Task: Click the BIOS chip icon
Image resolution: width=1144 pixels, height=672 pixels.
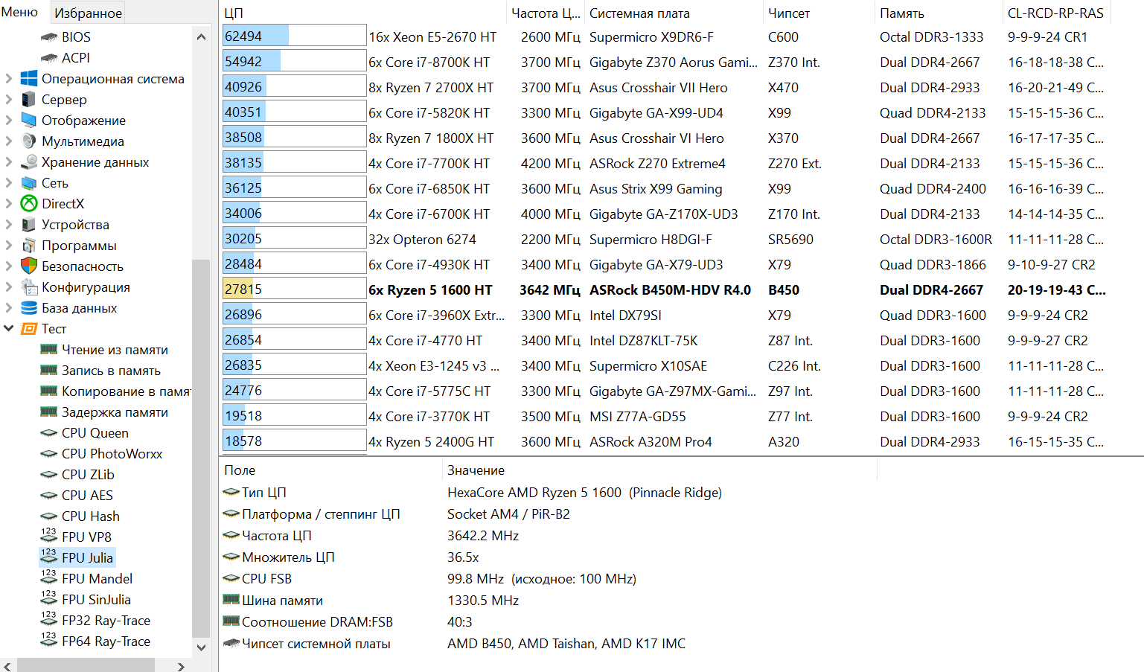Action: [x=49, y=37]
